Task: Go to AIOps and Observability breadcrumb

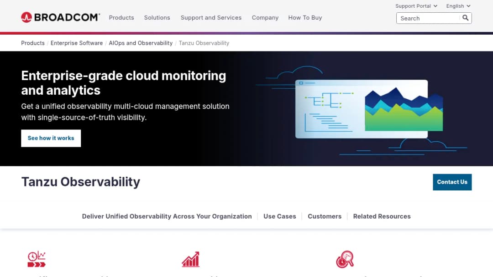Action: pos(141,43)
